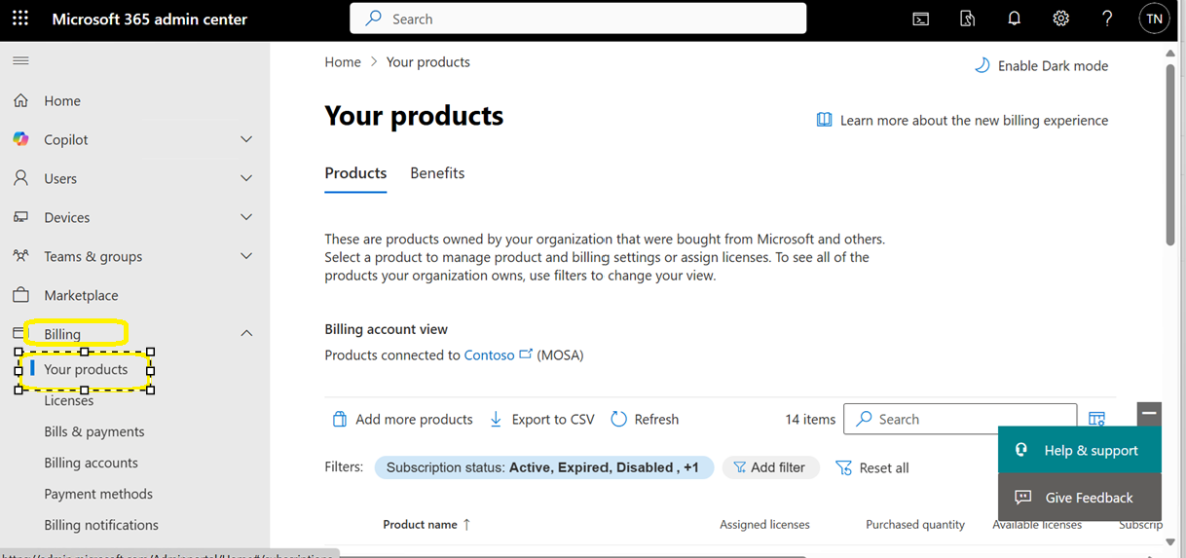
Task: Click Export to CSV button
Action: pos(541,419)
